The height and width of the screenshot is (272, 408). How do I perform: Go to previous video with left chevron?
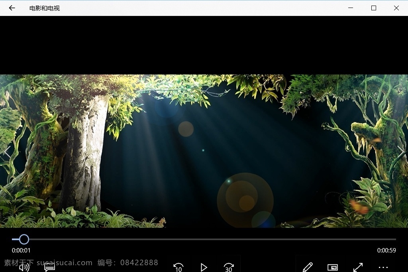7,152
